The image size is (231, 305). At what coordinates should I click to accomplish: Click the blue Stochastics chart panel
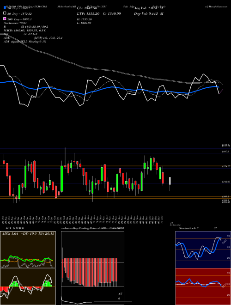[x=203, y=250]
